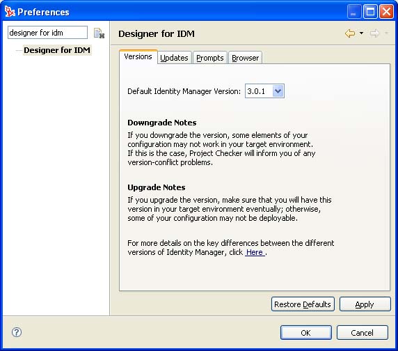Expand the Default Identity Manager Version dropdown
Image resolution: width=398 pixels, height=351 pixels.
[278, 91]
